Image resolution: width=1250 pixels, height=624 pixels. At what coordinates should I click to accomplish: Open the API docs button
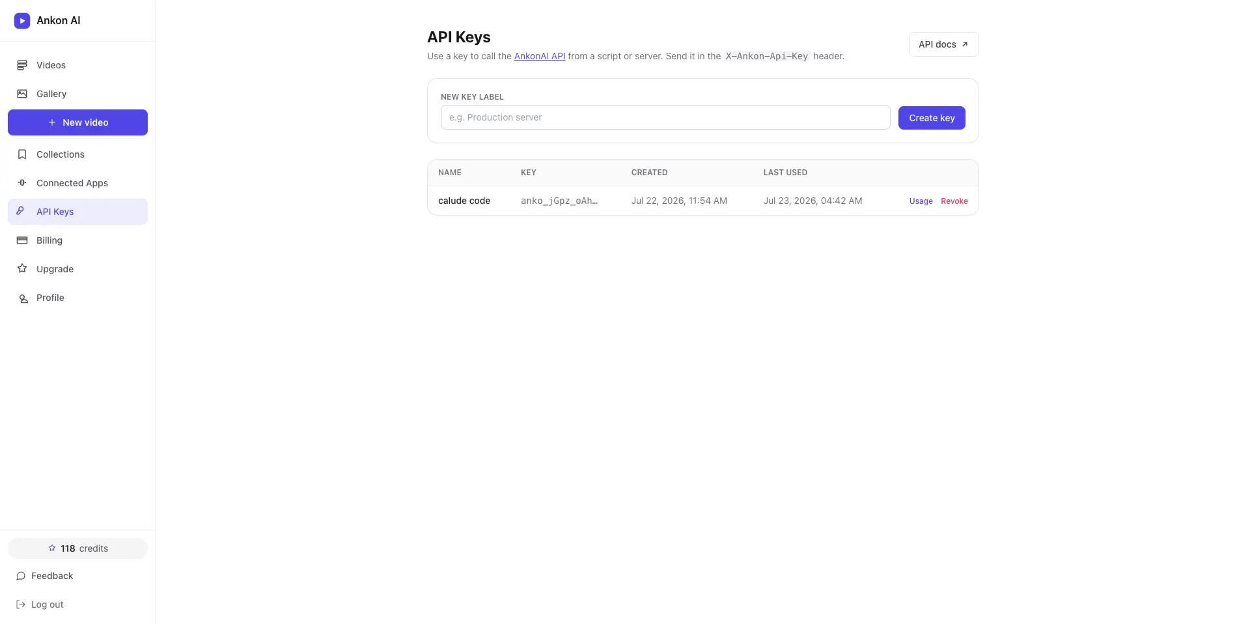pos(943,44)
